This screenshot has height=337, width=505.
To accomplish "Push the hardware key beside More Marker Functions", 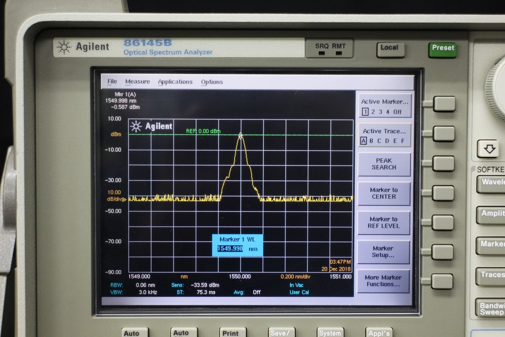I will click(x=442, y=281).
